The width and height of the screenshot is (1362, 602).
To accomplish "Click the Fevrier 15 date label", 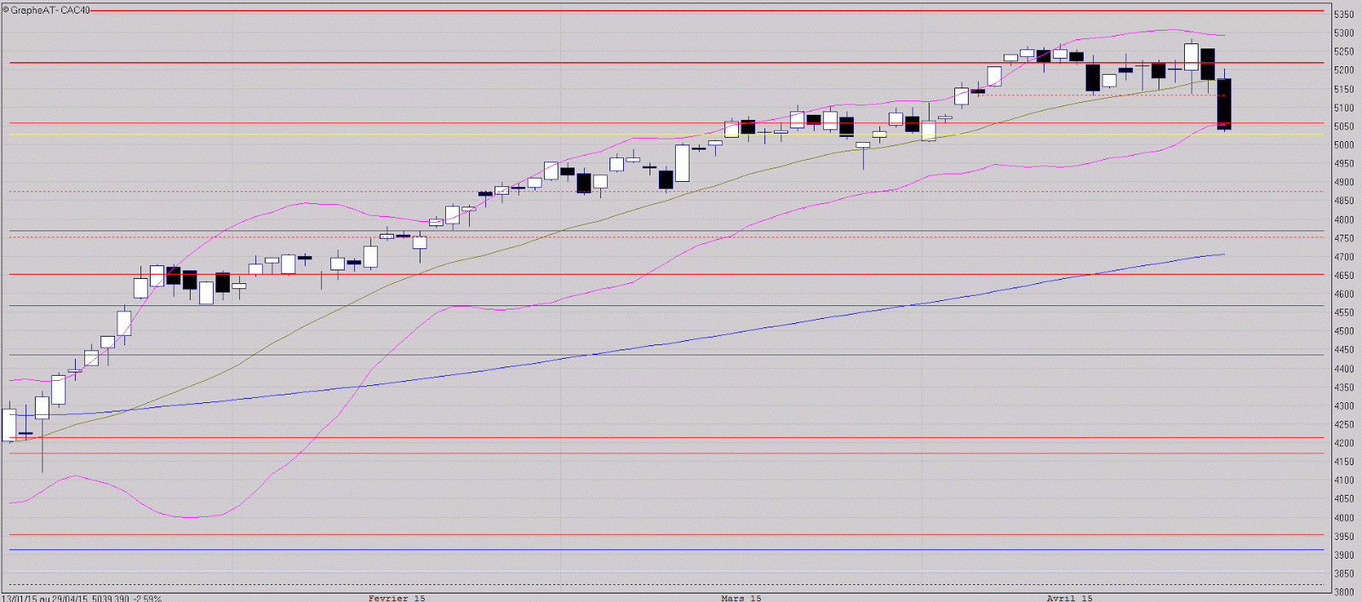I will tap(397, 598).
